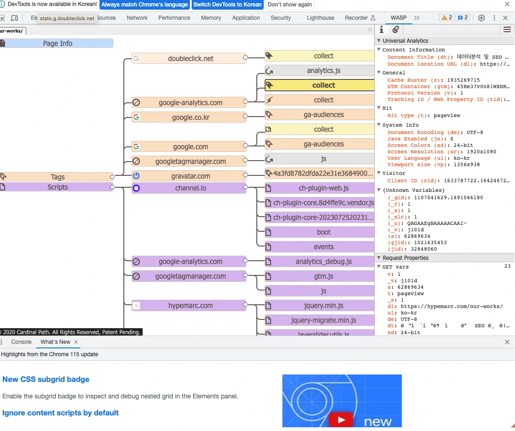Show more DevTools tabs via double chevron
Image resolution: width=515 pixels, height=431 pixels.
(x=416, y=18)
